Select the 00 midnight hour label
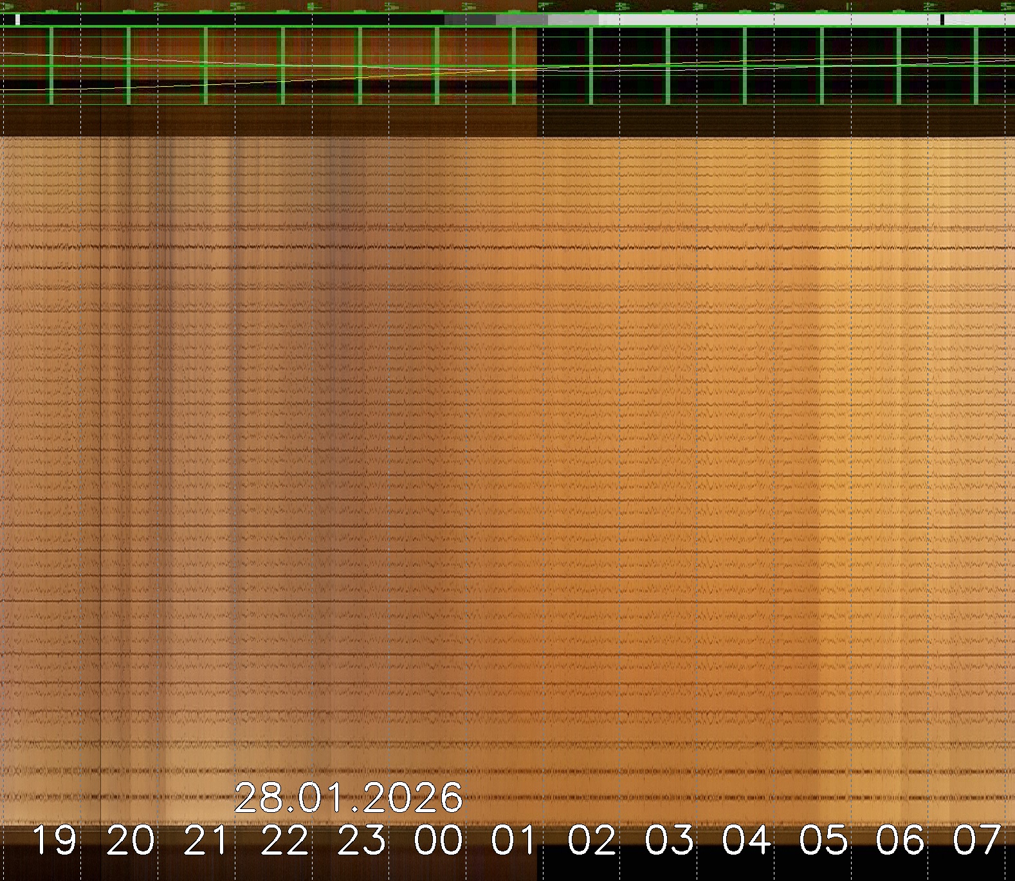Viewport: 1015px width, 881px height. coord(438,840)
